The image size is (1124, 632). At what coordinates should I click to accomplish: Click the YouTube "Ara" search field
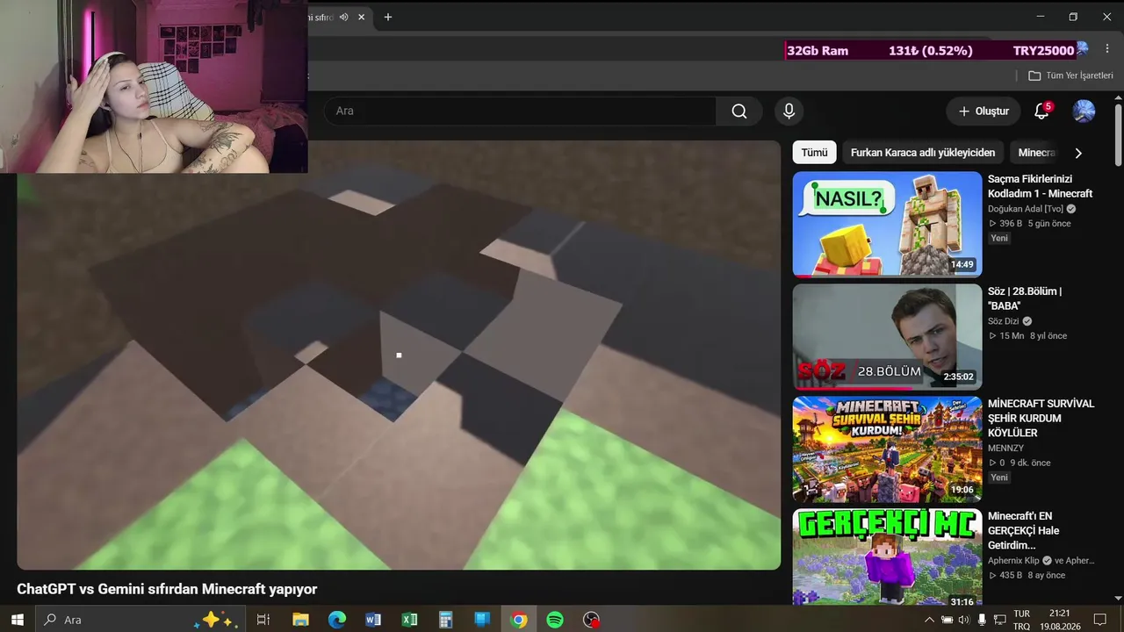(520, 111)
